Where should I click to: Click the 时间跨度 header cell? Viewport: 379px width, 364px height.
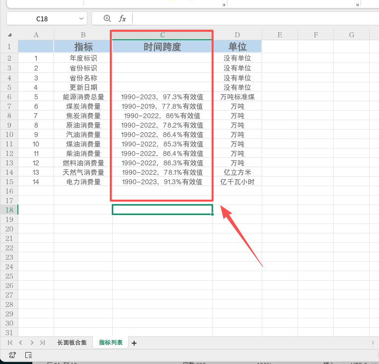[162, 46]
